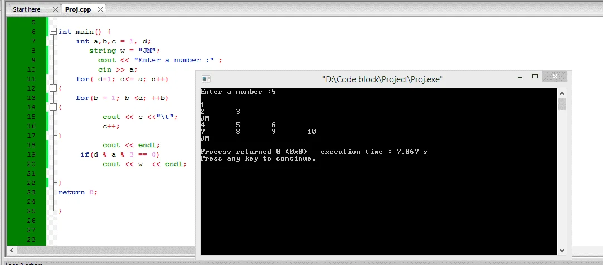Click the "cin >> a;" statement

[118, 69]
